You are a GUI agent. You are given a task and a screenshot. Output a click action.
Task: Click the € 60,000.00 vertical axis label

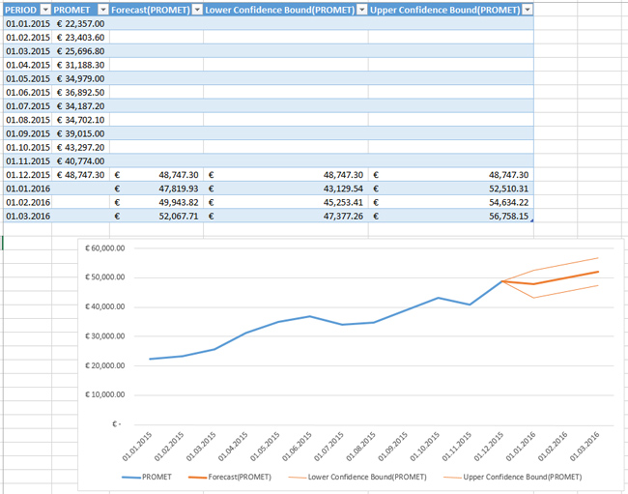click(x=107, y=247)
